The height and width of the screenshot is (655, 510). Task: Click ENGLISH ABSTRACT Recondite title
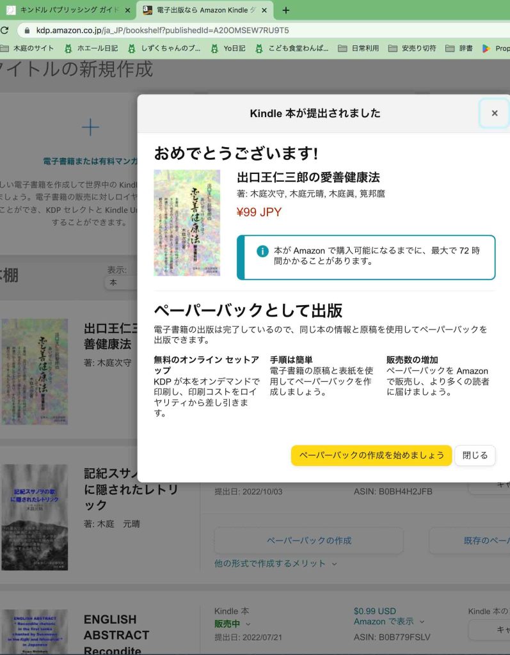116,635
